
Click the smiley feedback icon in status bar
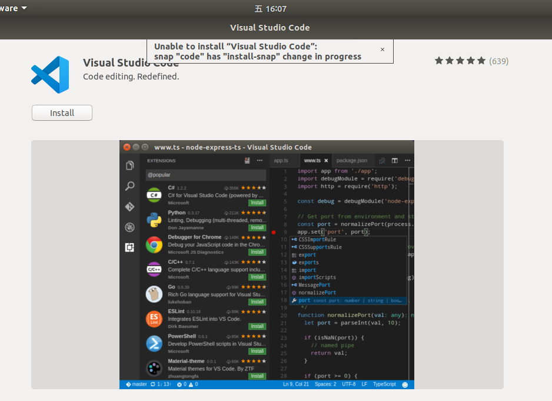pos(405,385)
